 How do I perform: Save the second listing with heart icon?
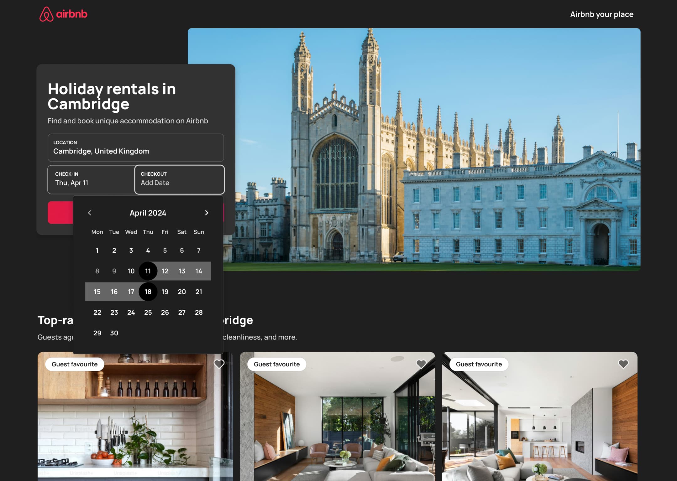421,364
